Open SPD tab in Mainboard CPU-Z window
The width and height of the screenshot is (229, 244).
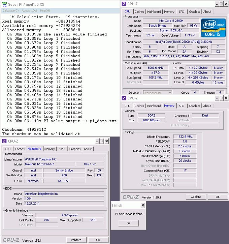tap(62, 149)
